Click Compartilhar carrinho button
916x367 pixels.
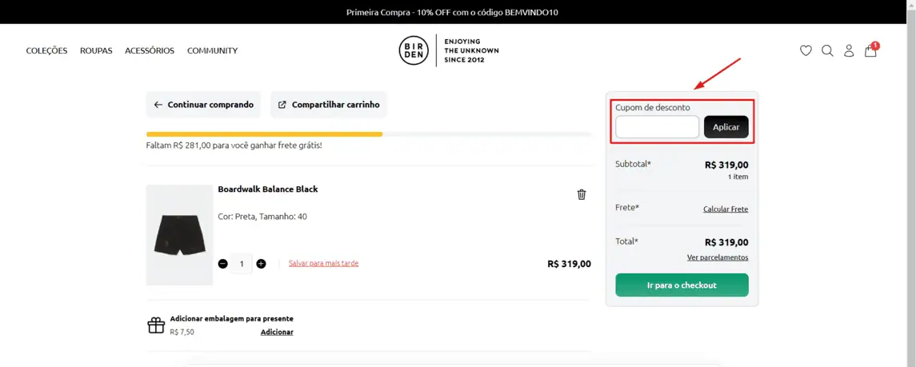click(x=329, y=105)
